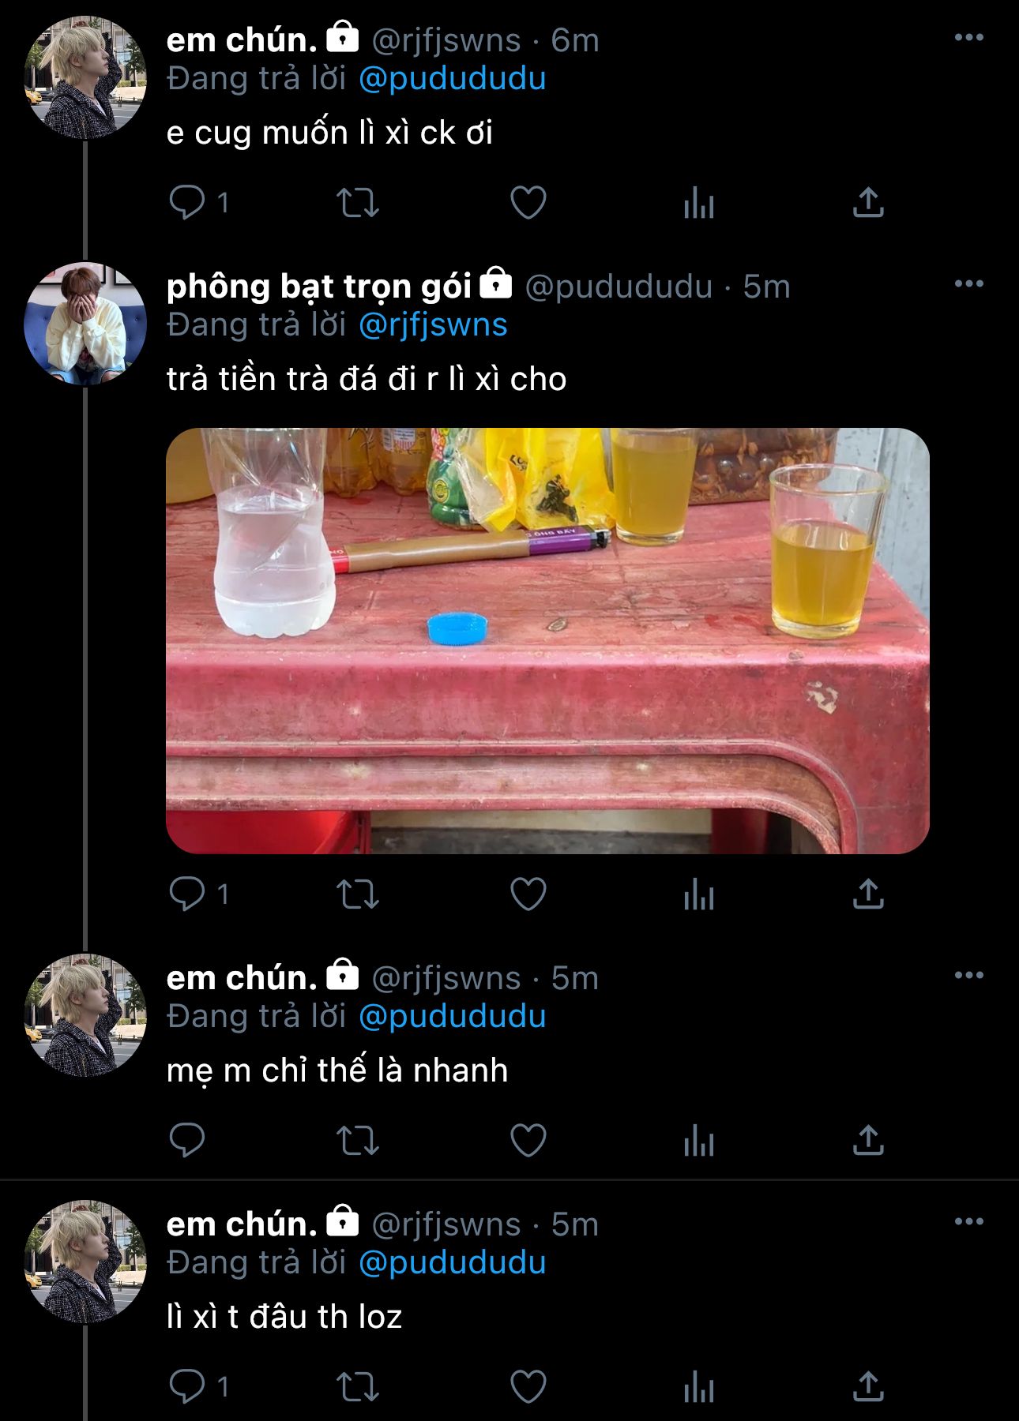Image resolution: width=1019 pixels, height=1421 pixels.
Task: Open em chún. profile name on last tweet
Action: [x=242, y=1224]
